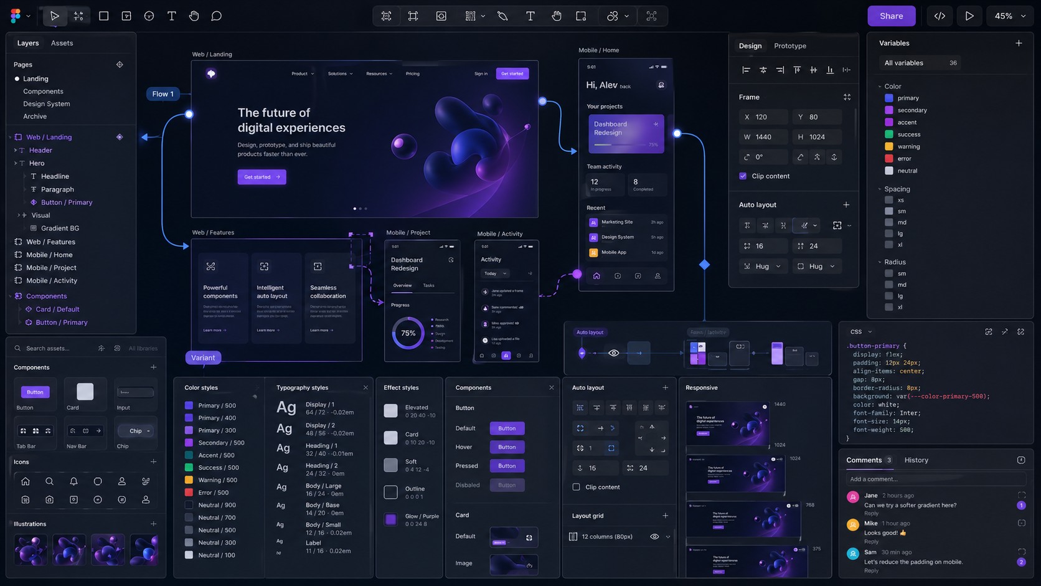
Task: Click the search icon in Icons library
Action: [x=49, y=481]
